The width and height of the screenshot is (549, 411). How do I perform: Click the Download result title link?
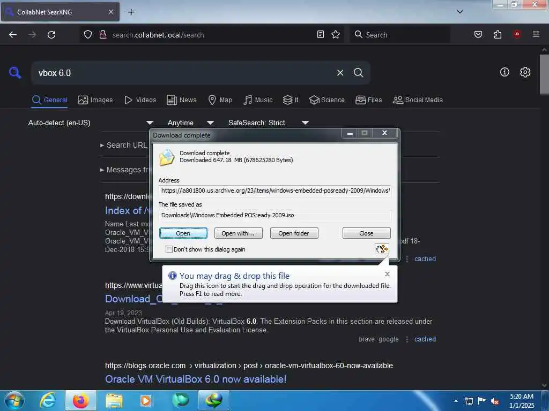pos(133,299)
